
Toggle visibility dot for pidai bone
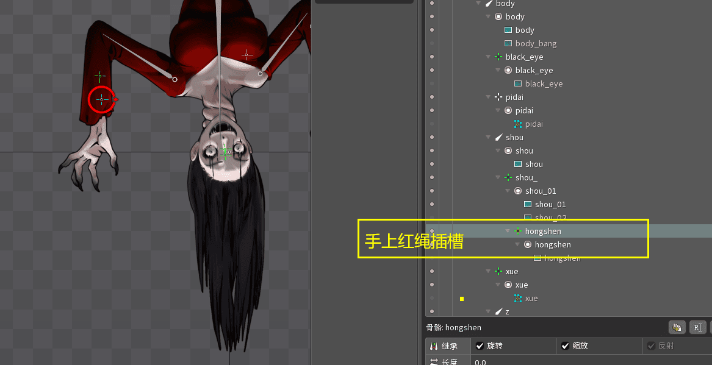pyautogui.click(x=432, y=97)
